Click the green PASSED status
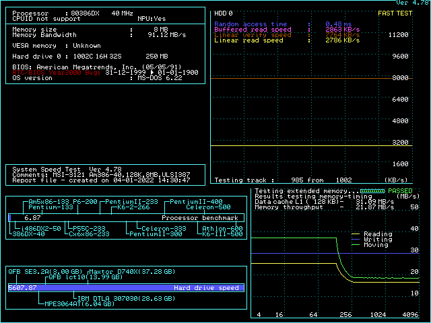 (x=400, y=191)
